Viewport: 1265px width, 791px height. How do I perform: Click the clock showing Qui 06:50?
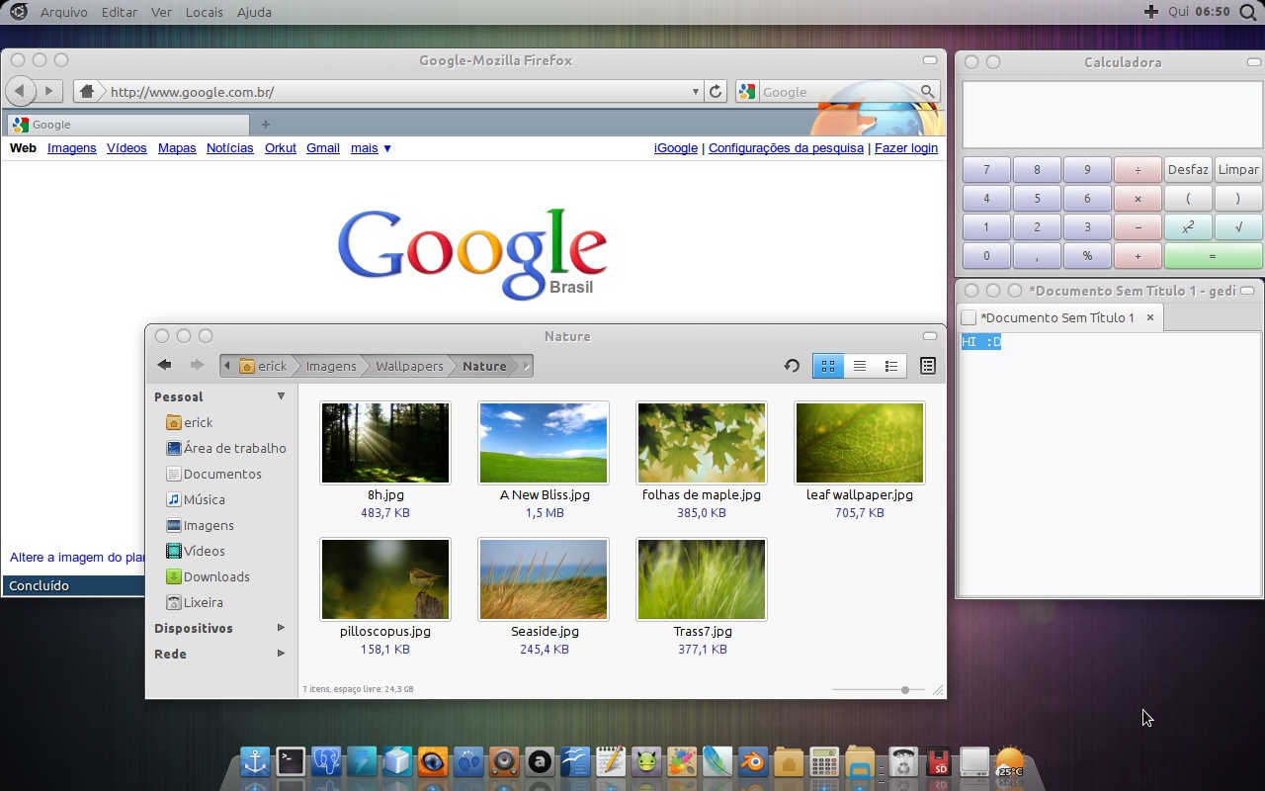(x=1199, y=12)
